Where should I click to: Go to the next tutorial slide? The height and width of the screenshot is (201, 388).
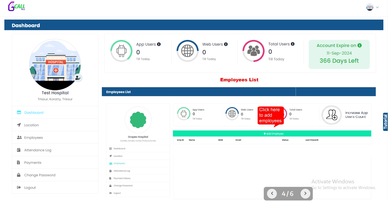point(305,194)
